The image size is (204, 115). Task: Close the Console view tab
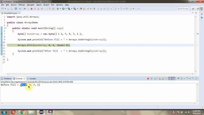tap(24, 79)
